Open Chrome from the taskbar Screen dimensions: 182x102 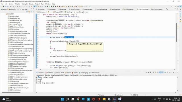78,99
